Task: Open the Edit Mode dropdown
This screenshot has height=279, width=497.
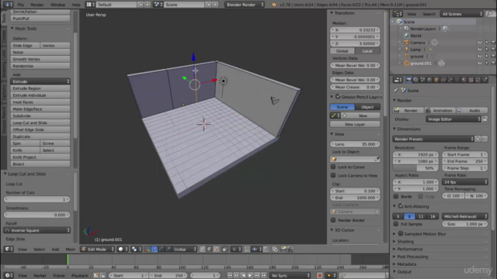Action: coord(97,250)
